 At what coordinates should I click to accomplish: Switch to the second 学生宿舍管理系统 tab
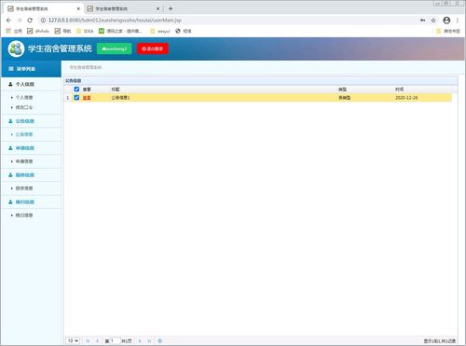point(123,8)
